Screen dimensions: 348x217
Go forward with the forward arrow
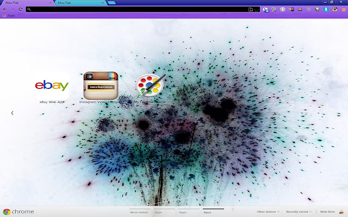tap(13, 9)
